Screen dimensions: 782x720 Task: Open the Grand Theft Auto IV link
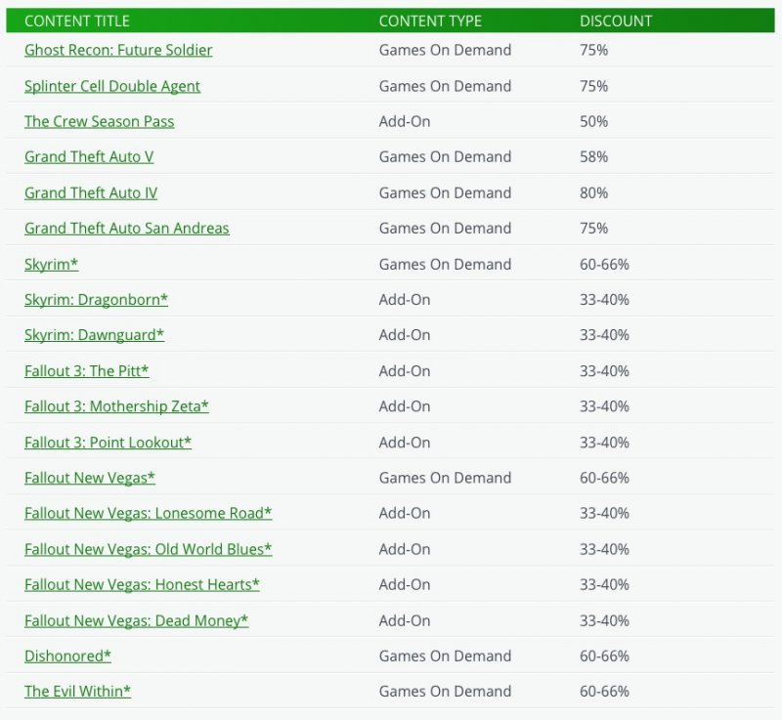click(91, 192)
